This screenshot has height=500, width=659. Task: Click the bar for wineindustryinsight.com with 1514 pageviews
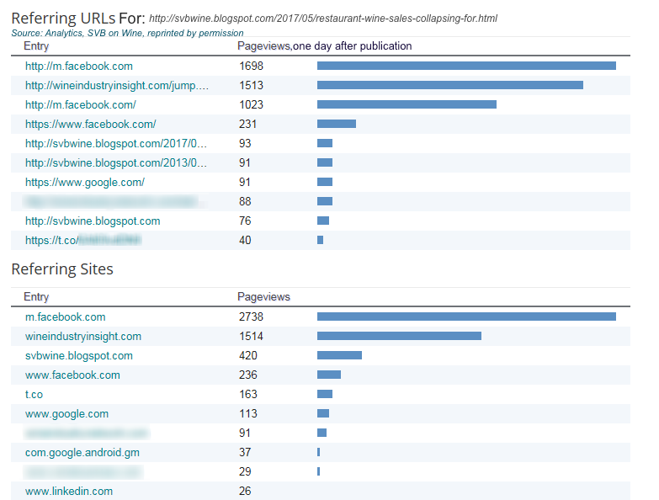tap(399, 336)
